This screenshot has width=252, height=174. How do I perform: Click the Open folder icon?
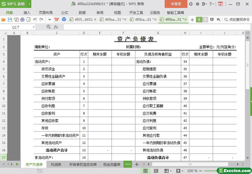pos(3,20)
